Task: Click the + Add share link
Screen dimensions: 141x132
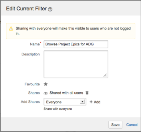Action: tap(95, 102)
